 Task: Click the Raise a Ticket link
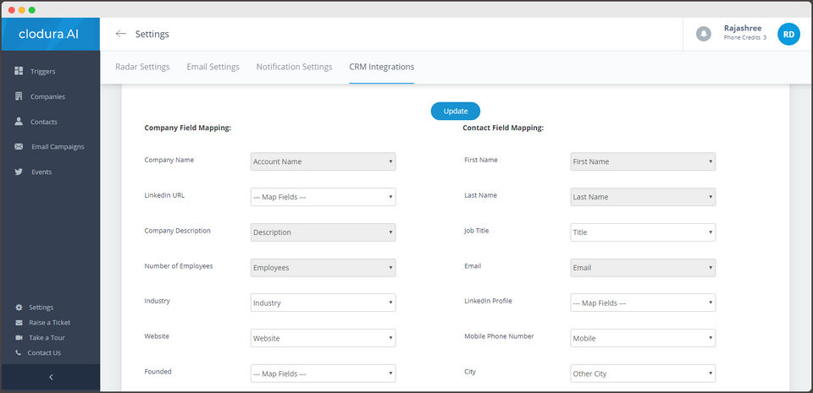(49, 322)
